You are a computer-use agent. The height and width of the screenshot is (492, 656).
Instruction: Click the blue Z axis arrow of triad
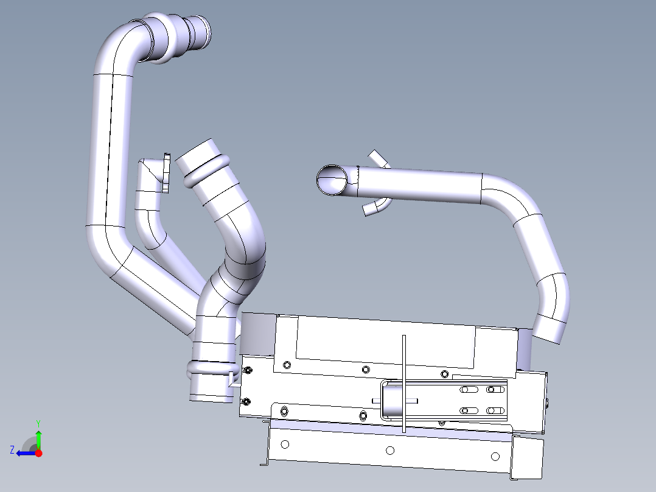click(x=26, y=453)
